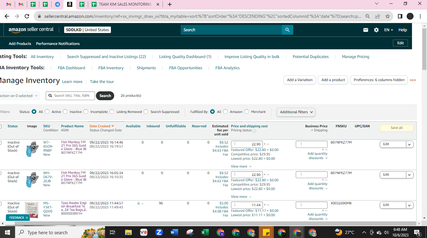The height and width of the screenshot is (238, 427).
Task: Toggle the browser side panel icon
Action: coord(400,16)
